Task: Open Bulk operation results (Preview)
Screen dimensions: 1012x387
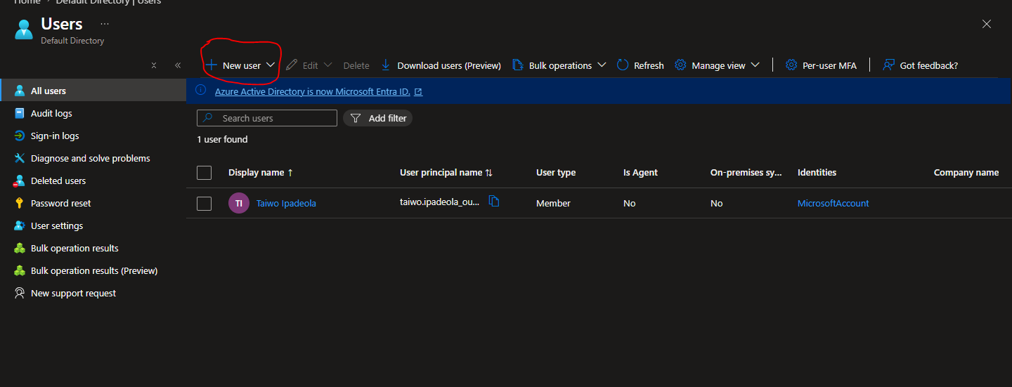Action: 93,270
